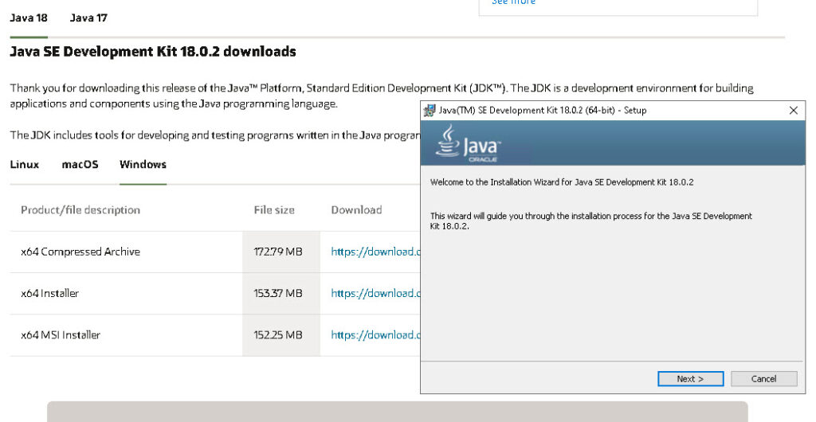Click the 172.79 MB file size cell
816x422 pixels.
click(x=281, y=252)
